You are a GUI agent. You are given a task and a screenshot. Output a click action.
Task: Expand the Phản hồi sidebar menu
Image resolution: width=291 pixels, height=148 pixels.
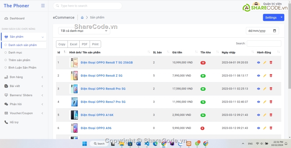(24, 104)
